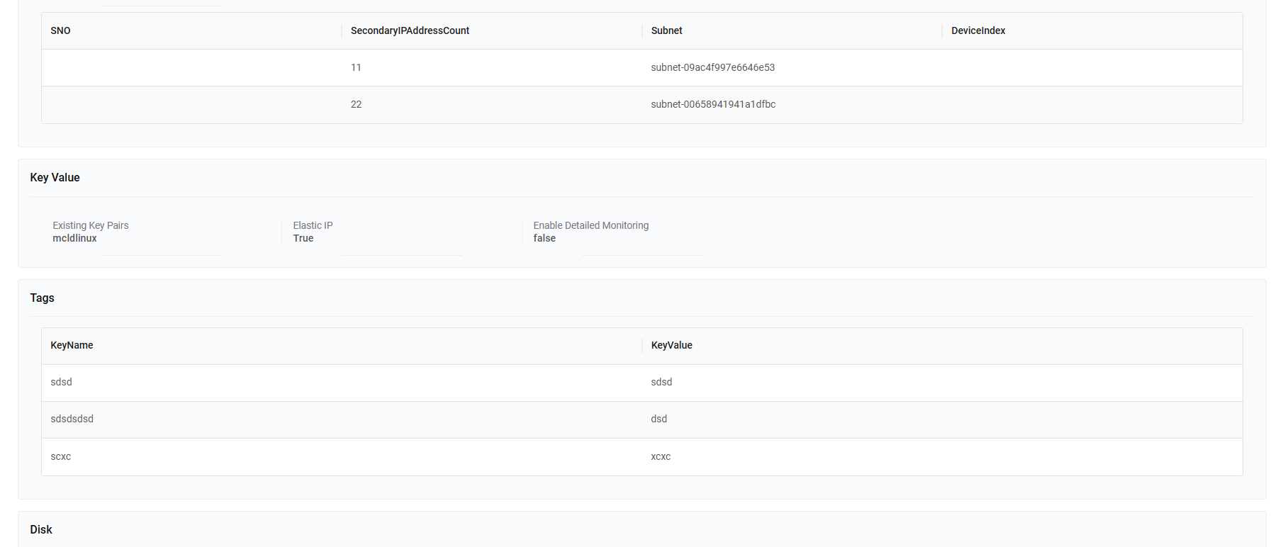Screen dimensions: 1283x547
Task: Click the secondary IP count cell 22
Action: click(356, 104)
